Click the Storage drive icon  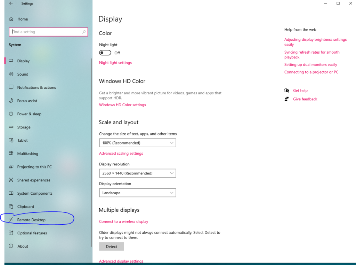[11, 127]
